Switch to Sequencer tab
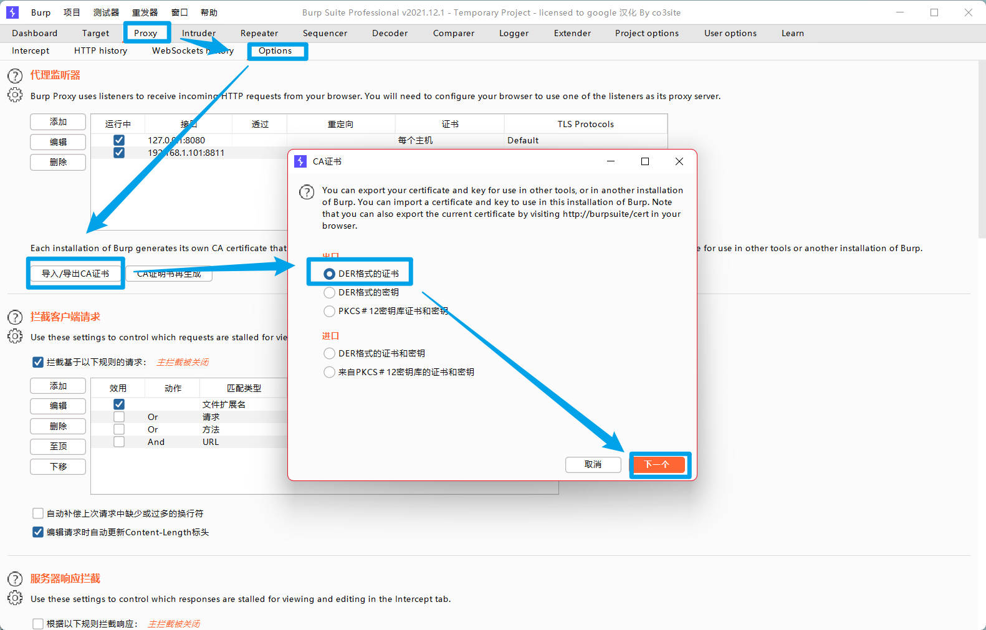The width and height of the screenshot is (986, 630). click(325, 33)
